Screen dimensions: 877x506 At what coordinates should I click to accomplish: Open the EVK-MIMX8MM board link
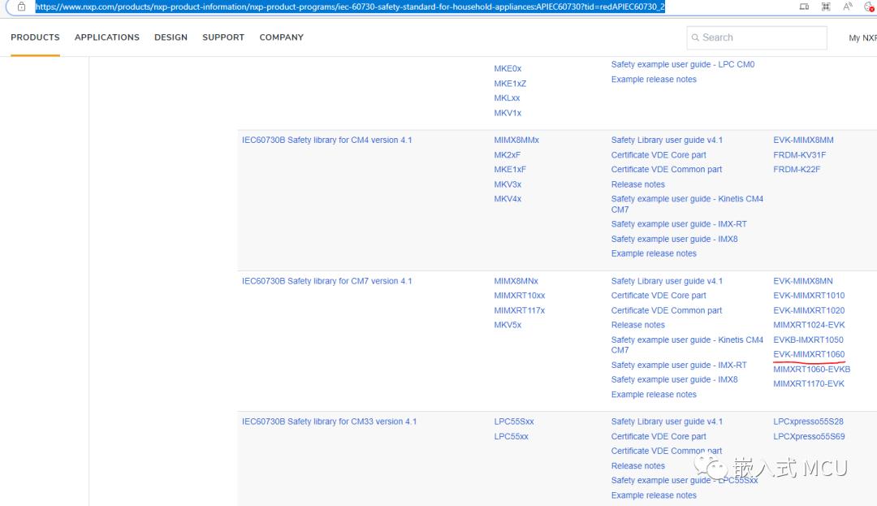click(x=803, y=140)
